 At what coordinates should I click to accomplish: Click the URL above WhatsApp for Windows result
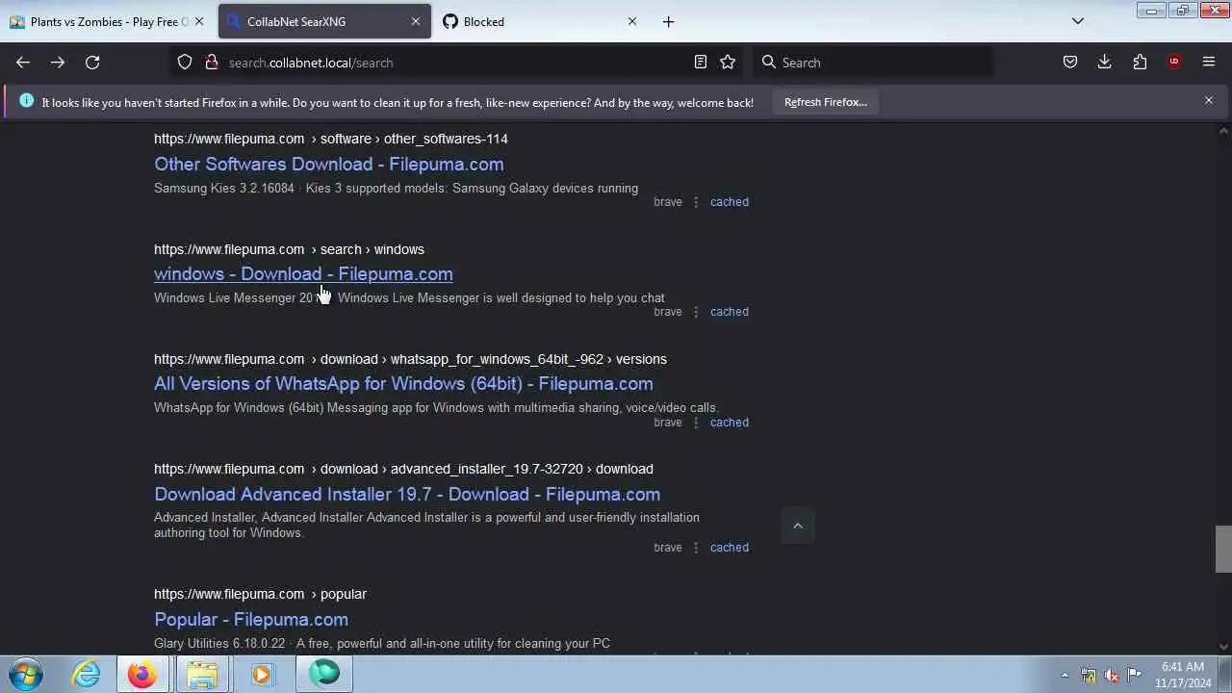tap(410, 359)
